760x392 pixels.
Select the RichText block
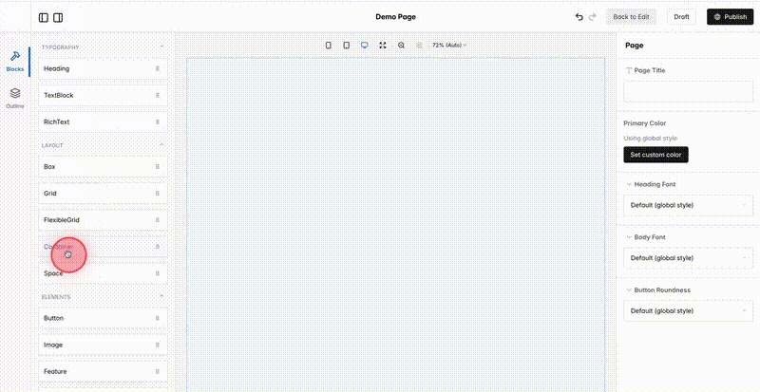[104, 122]
